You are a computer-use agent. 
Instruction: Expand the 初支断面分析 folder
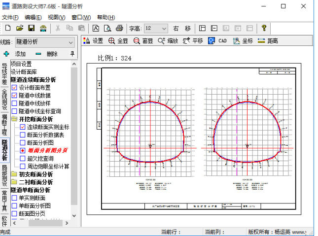(x=14, y=174)
